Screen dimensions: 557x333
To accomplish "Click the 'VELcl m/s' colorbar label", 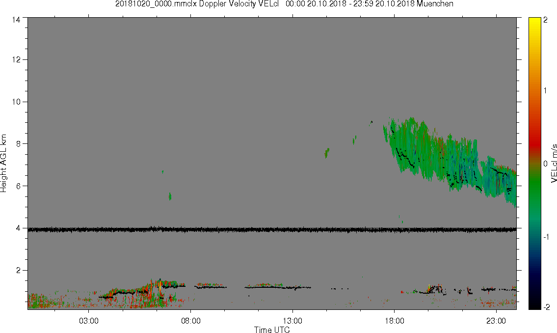I will [x=554, y=163].
